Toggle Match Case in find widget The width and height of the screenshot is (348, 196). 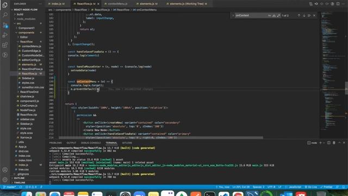[270, 16]
